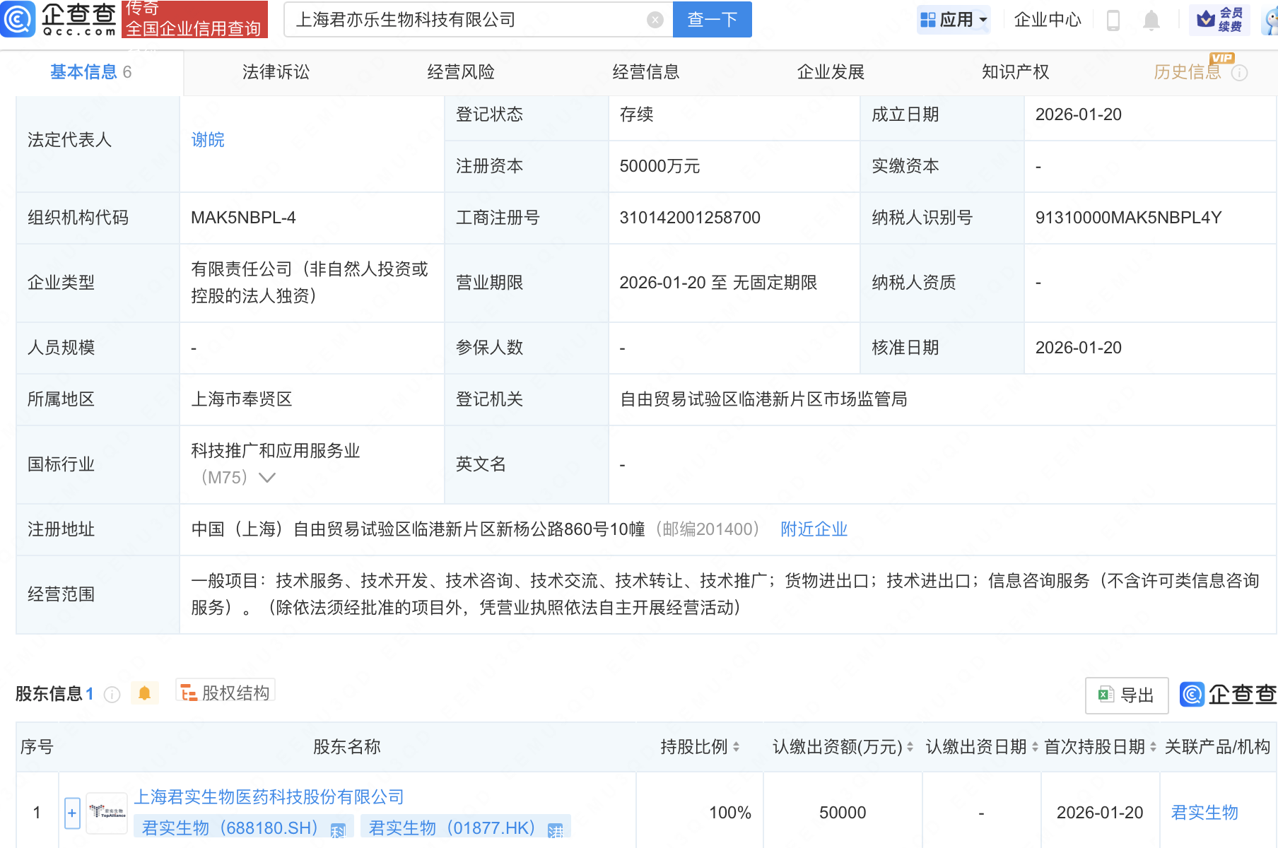The width and height of the screenshot is (1278, 848).
Task: Click the Qichacha logo icon
Action: [18, 19]
